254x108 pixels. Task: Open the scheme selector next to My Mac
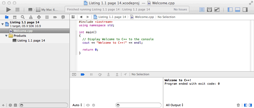pyautogui.click(x=30, y=10)
